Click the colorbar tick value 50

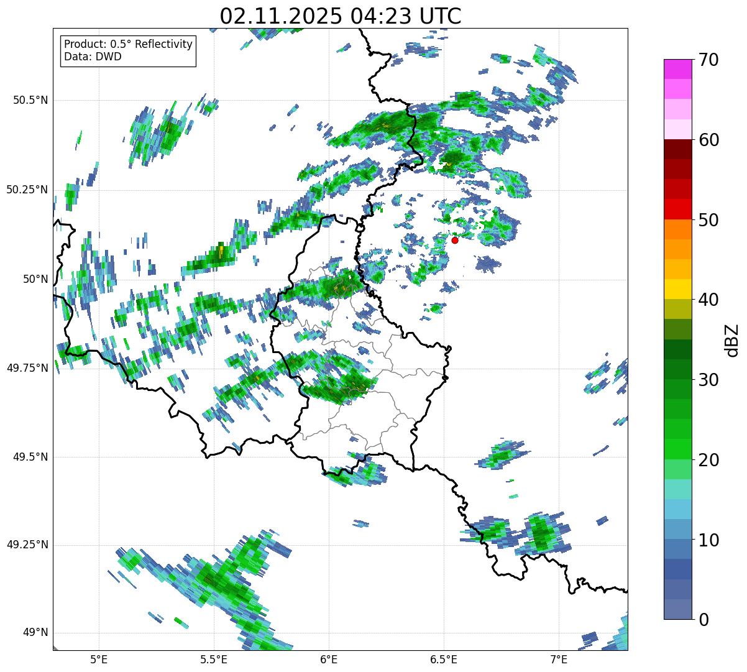click(x=709, y=220)
